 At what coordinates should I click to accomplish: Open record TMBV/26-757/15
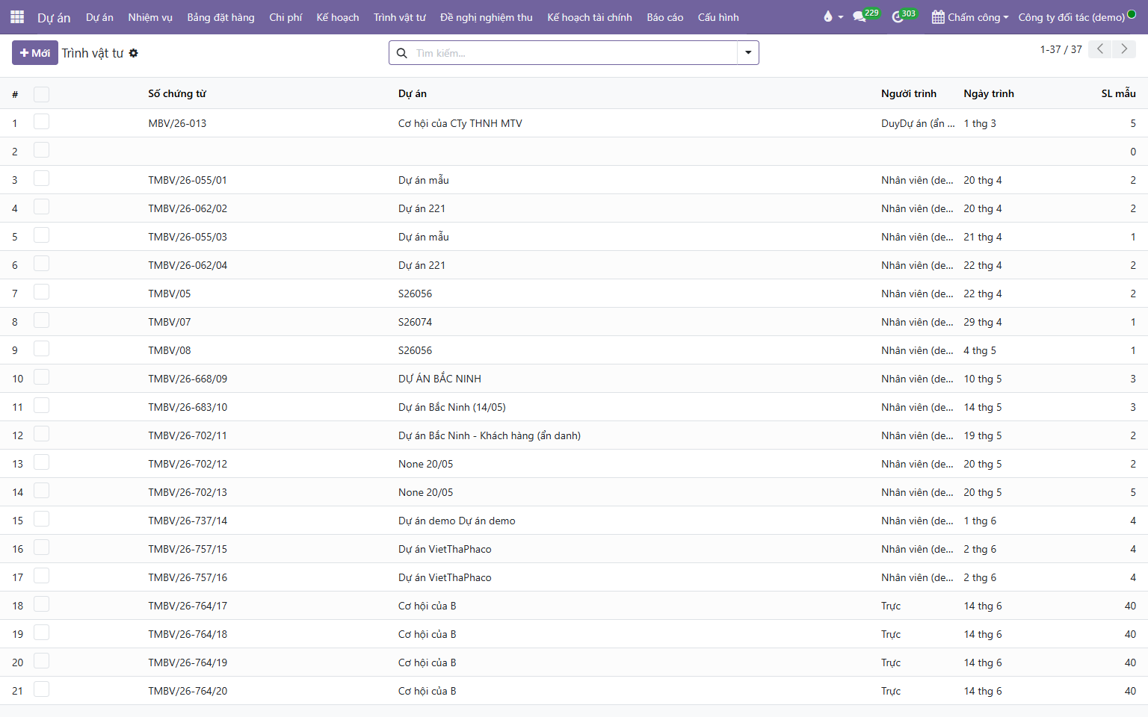point(188,549)
